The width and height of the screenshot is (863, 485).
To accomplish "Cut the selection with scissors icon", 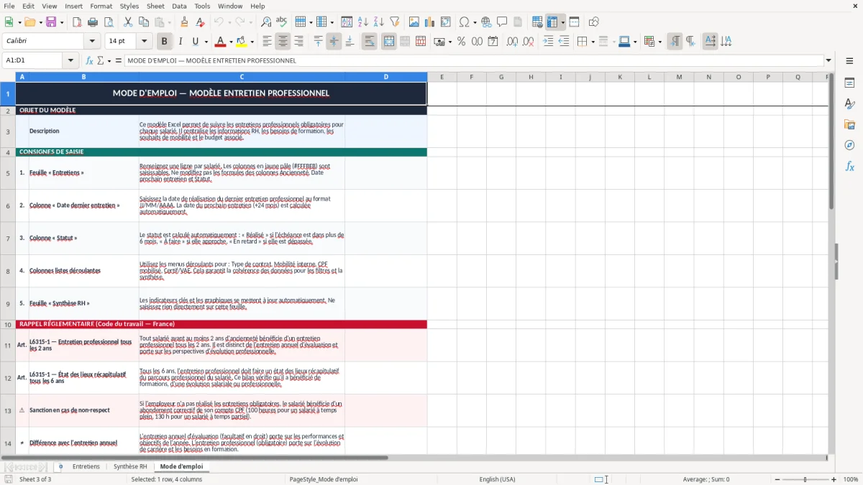I will click(127, 22).
